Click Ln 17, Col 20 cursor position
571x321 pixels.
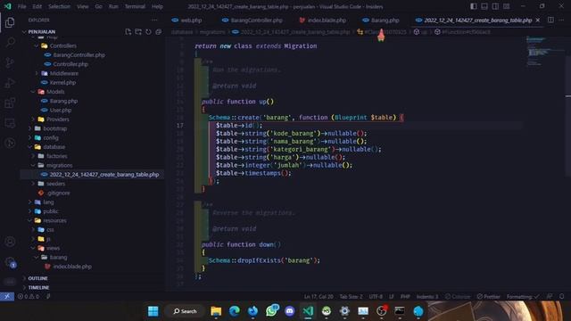(319, 297)
